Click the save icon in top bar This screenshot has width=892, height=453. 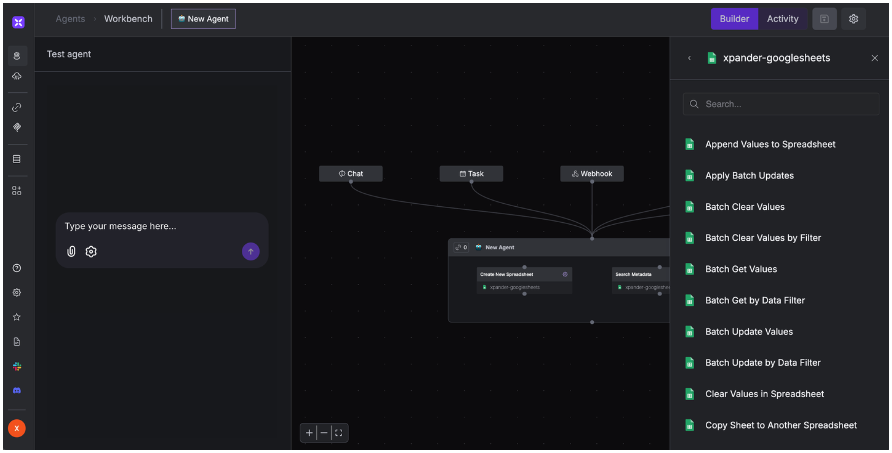824,19
